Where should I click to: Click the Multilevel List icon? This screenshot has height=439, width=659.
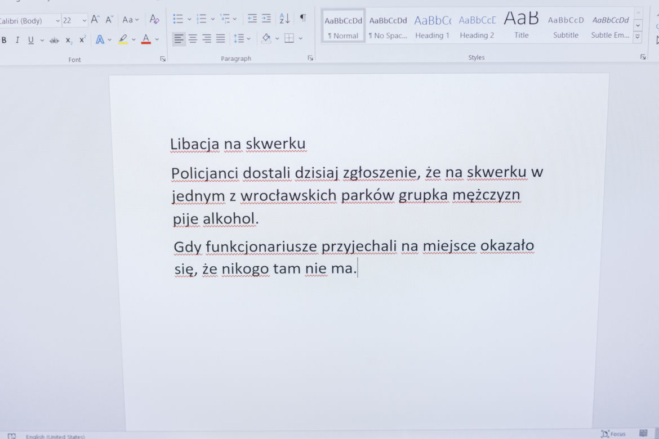(225, 19)
